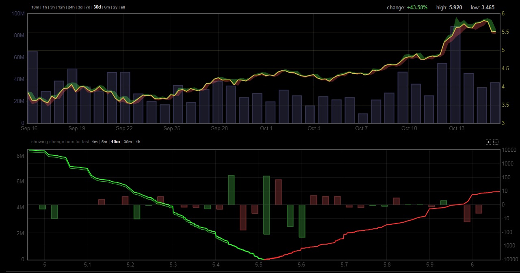Switch change bars to 30m

pyautogui.click(x=128, y=142)
